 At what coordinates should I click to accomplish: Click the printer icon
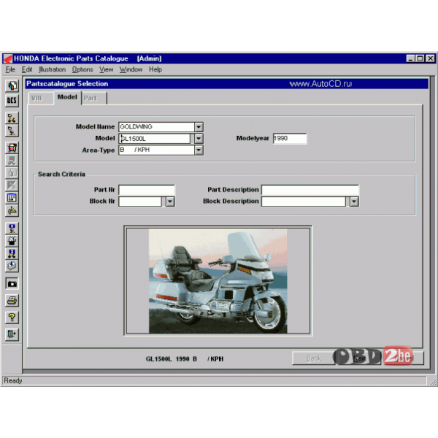12,301
